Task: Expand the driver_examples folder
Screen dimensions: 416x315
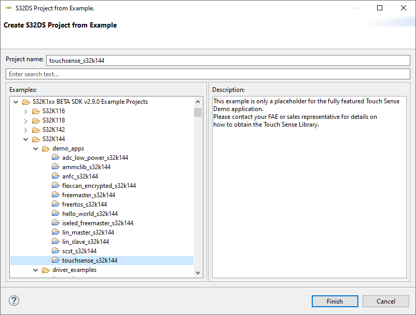Action: [x=36, y=270]
